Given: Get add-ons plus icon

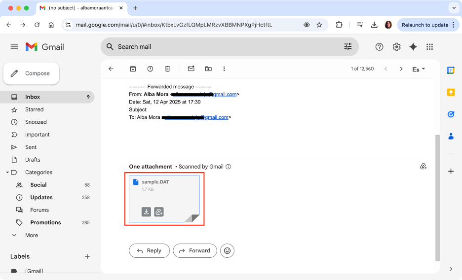Looking at the screenshot, I should click(451, 171).
